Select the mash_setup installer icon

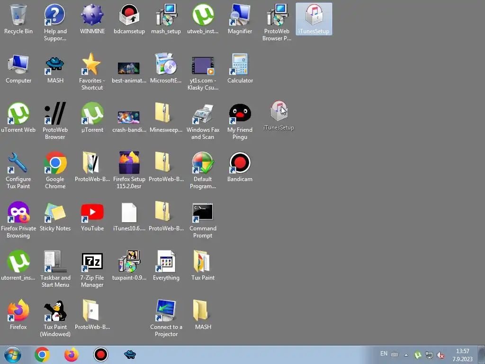(166, 18)
